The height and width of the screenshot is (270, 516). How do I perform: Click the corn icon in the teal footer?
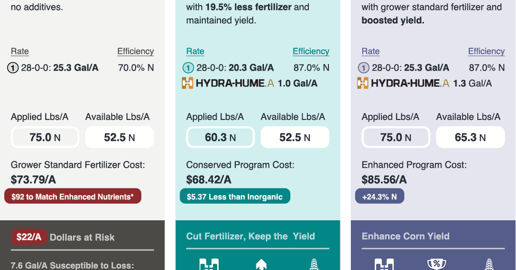[313, 265]
